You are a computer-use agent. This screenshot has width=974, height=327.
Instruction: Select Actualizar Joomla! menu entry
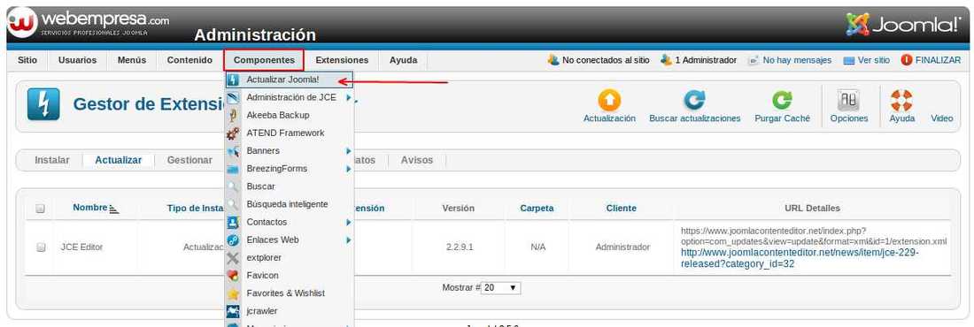tap(289, 80)
